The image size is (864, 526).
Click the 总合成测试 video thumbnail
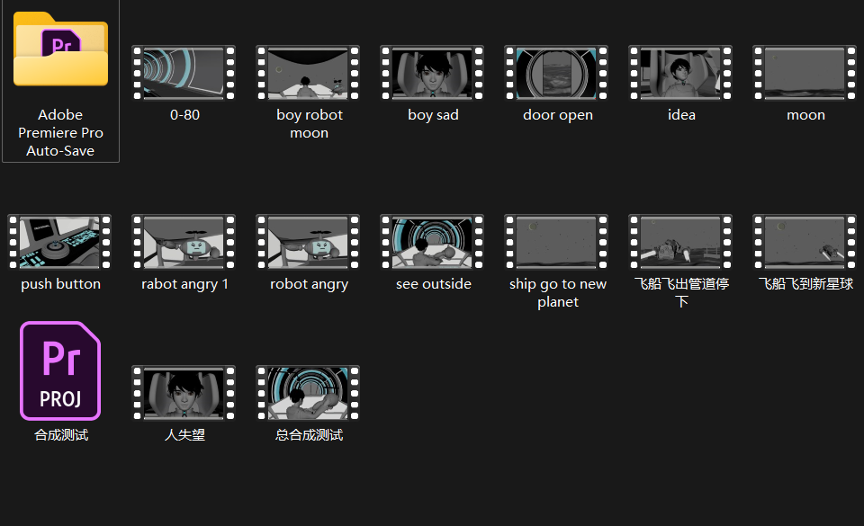(x=308, y=393)
